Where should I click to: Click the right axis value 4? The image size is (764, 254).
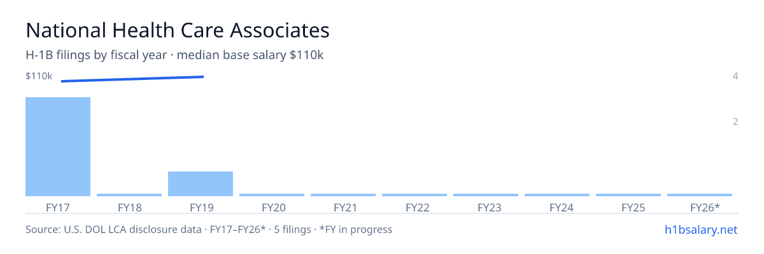735,76
